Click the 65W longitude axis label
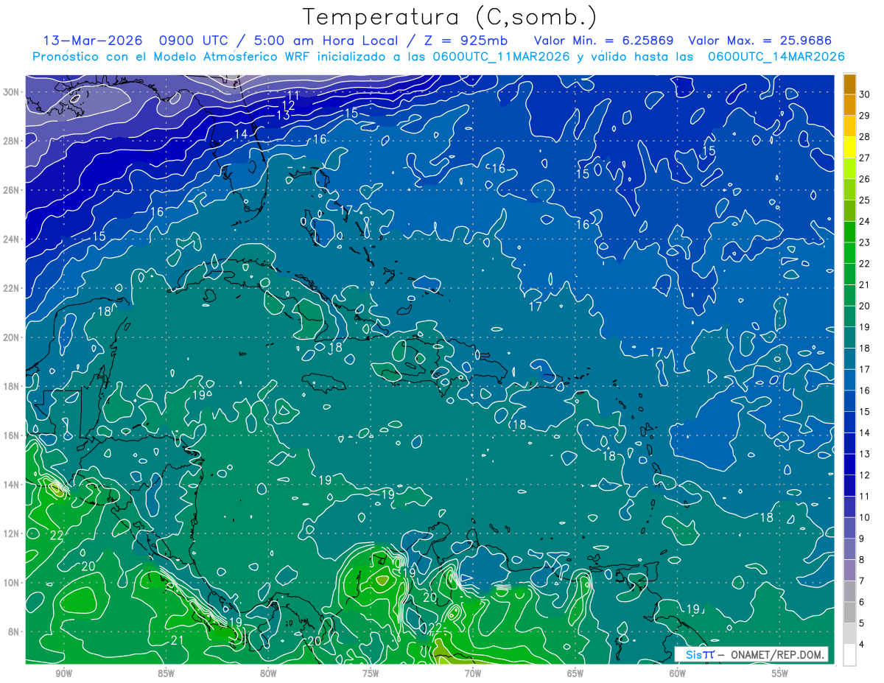Screen dimensions: 884x683 (575, 673)
